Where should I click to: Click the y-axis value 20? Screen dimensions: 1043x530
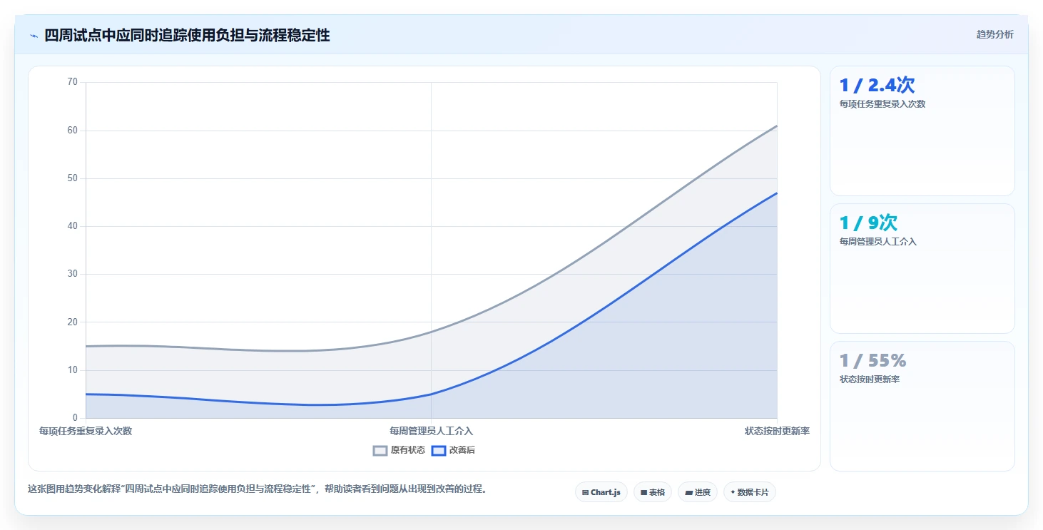tap(72, 322)
